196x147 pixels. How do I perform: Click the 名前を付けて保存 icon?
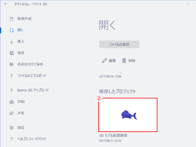click(x=12, y=64)
